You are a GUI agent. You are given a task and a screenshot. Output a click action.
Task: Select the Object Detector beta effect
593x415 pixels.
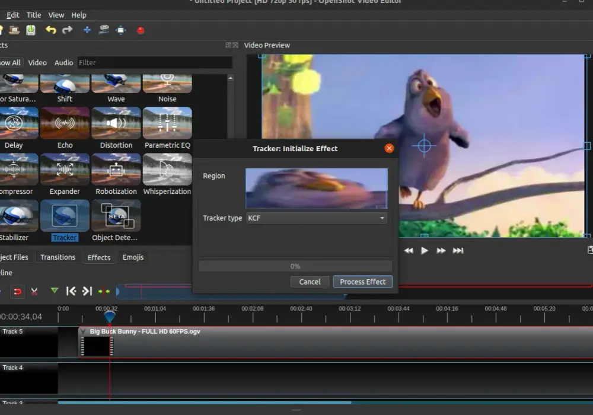(116, 221)
